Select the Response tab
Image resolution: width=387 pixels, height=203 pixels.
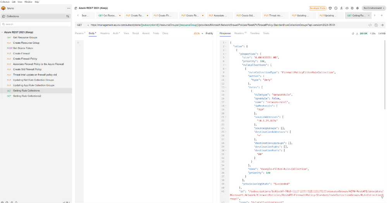(x=225, y=33)
